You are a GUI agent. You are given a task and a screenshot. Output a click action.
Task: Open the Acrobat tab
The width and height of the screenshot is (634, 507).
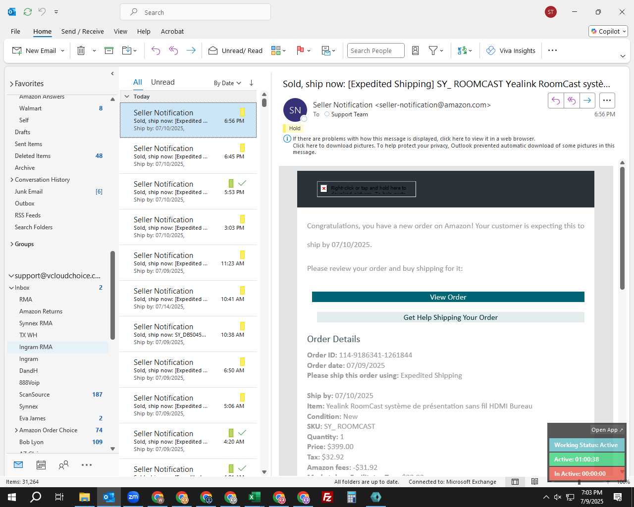click(172, 31)
